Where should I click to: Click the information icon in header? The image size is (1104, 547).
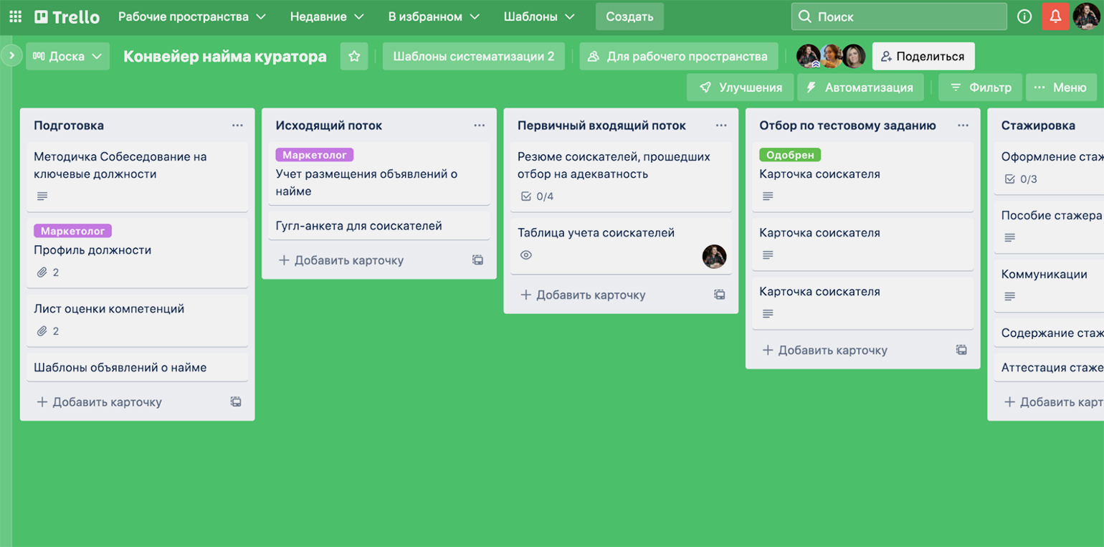point(1024,16)
